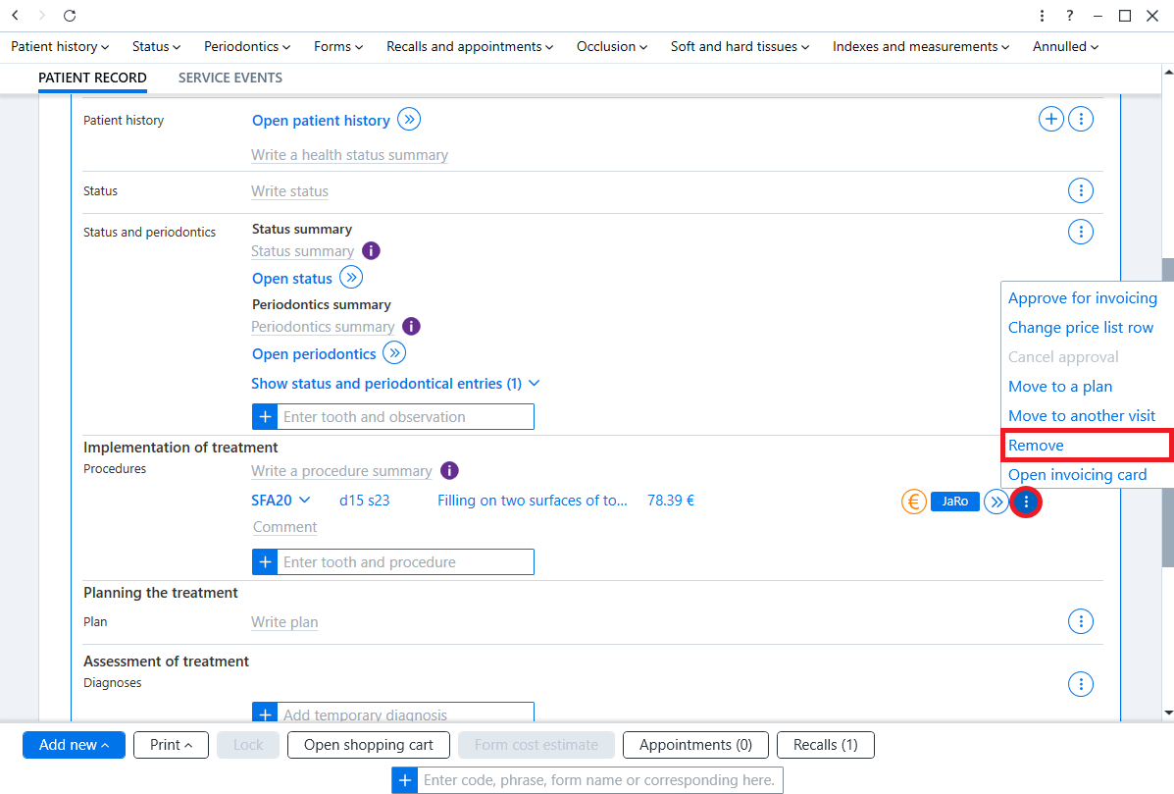Choose Move to a plan
The height and width of the screenshot is (794, 1174).
click(x=1059, y=387)
